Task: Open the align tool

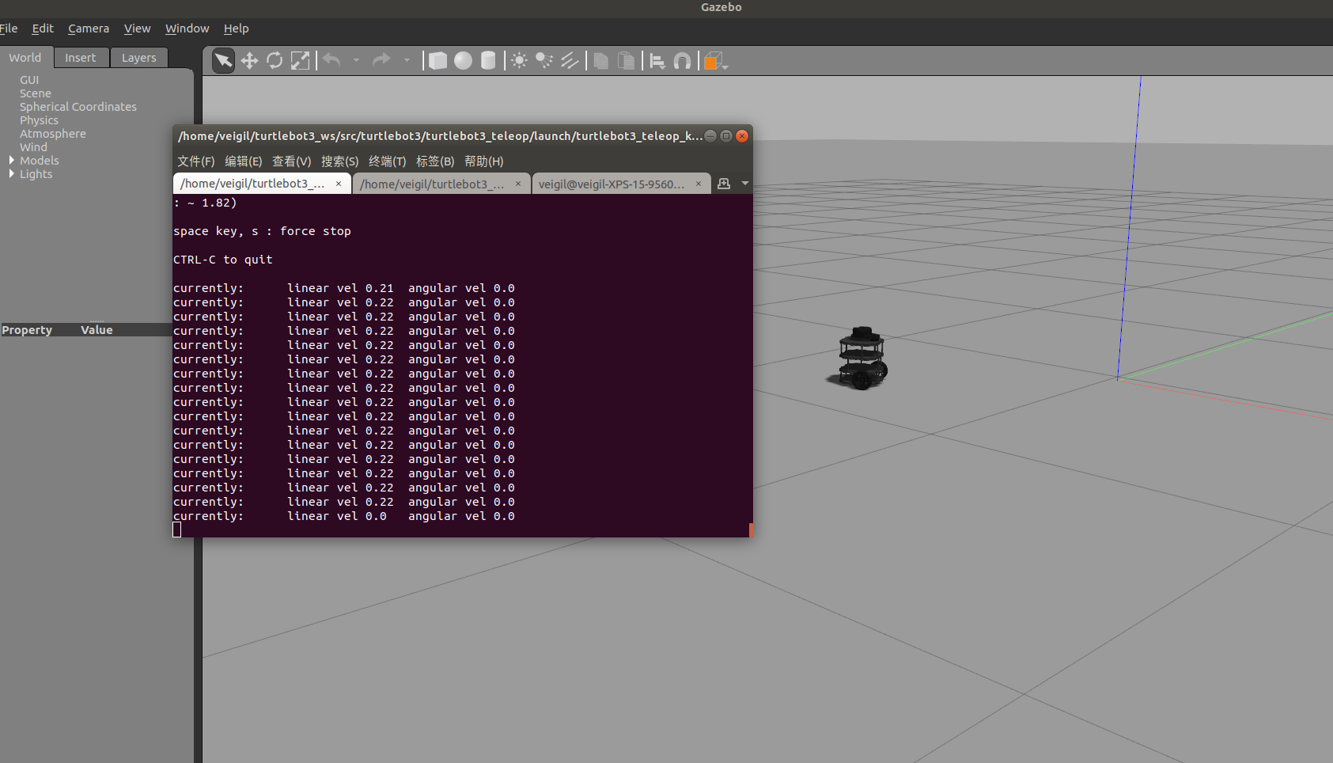Action: (x=657, y=61)
